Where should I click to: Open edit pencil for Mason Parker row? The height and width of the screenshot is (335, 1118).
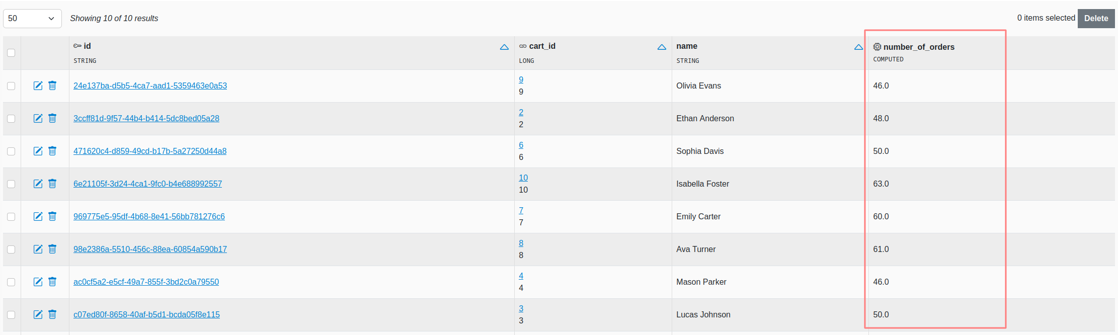tap(38, 282)
